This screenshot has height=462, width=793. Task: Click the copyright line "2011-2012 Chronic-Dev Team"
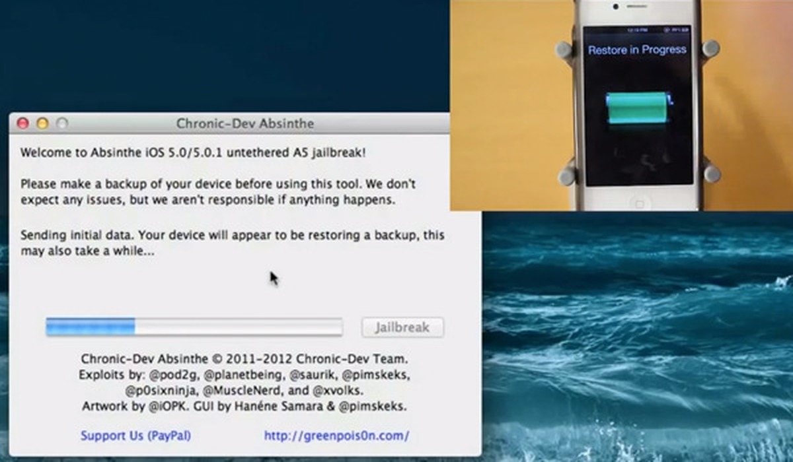click(245, 360)
